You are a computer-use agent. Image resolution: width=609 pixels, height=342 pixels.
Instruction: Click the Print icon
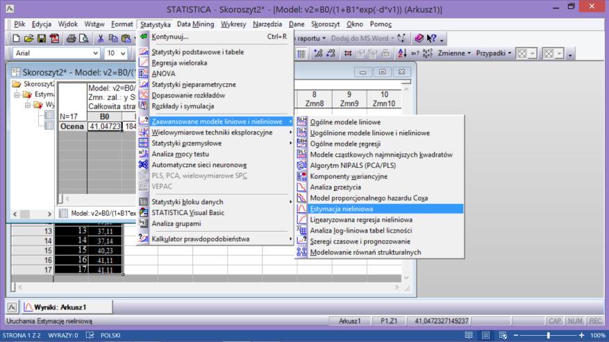pos(71,38)
